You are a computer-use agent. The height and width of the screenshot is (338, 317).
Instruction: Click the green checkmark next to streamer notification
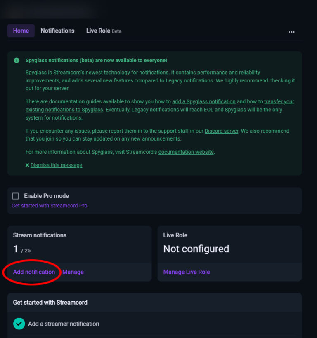tap(19, 324)
